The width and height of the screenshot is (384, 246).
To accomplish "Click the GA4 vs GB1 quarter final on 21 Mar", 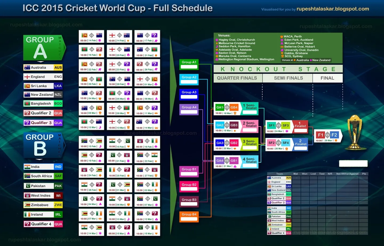I will tap(236, 162).
